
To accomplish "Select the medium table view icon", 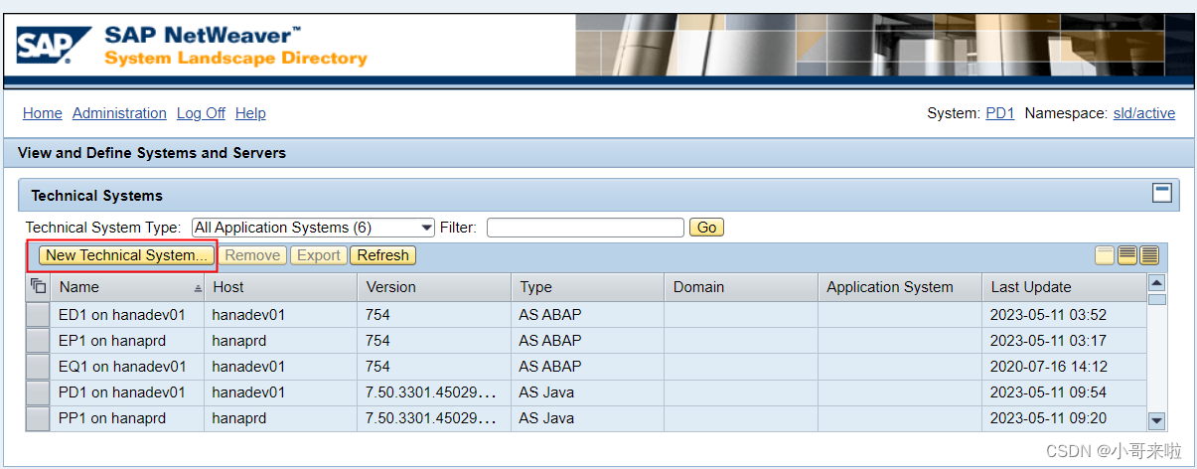I will point(1127,255).
